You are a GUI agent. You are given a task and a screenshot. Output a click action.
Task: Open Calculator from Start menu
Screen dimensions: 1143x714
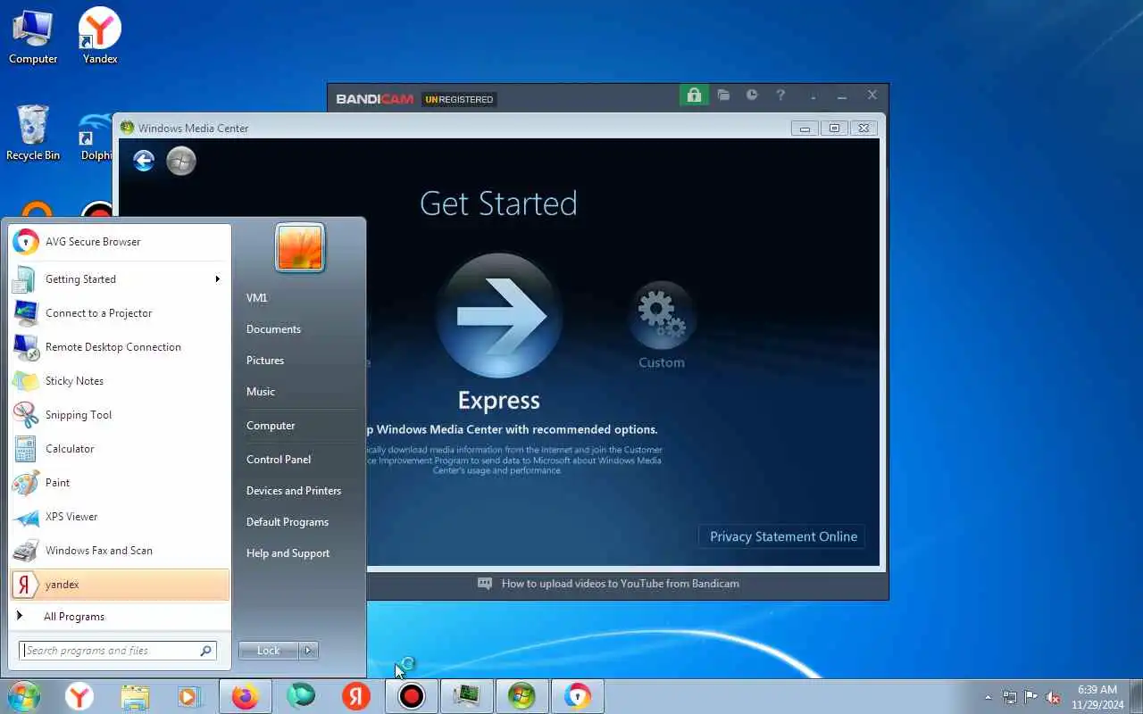click(x=120, y=449)
